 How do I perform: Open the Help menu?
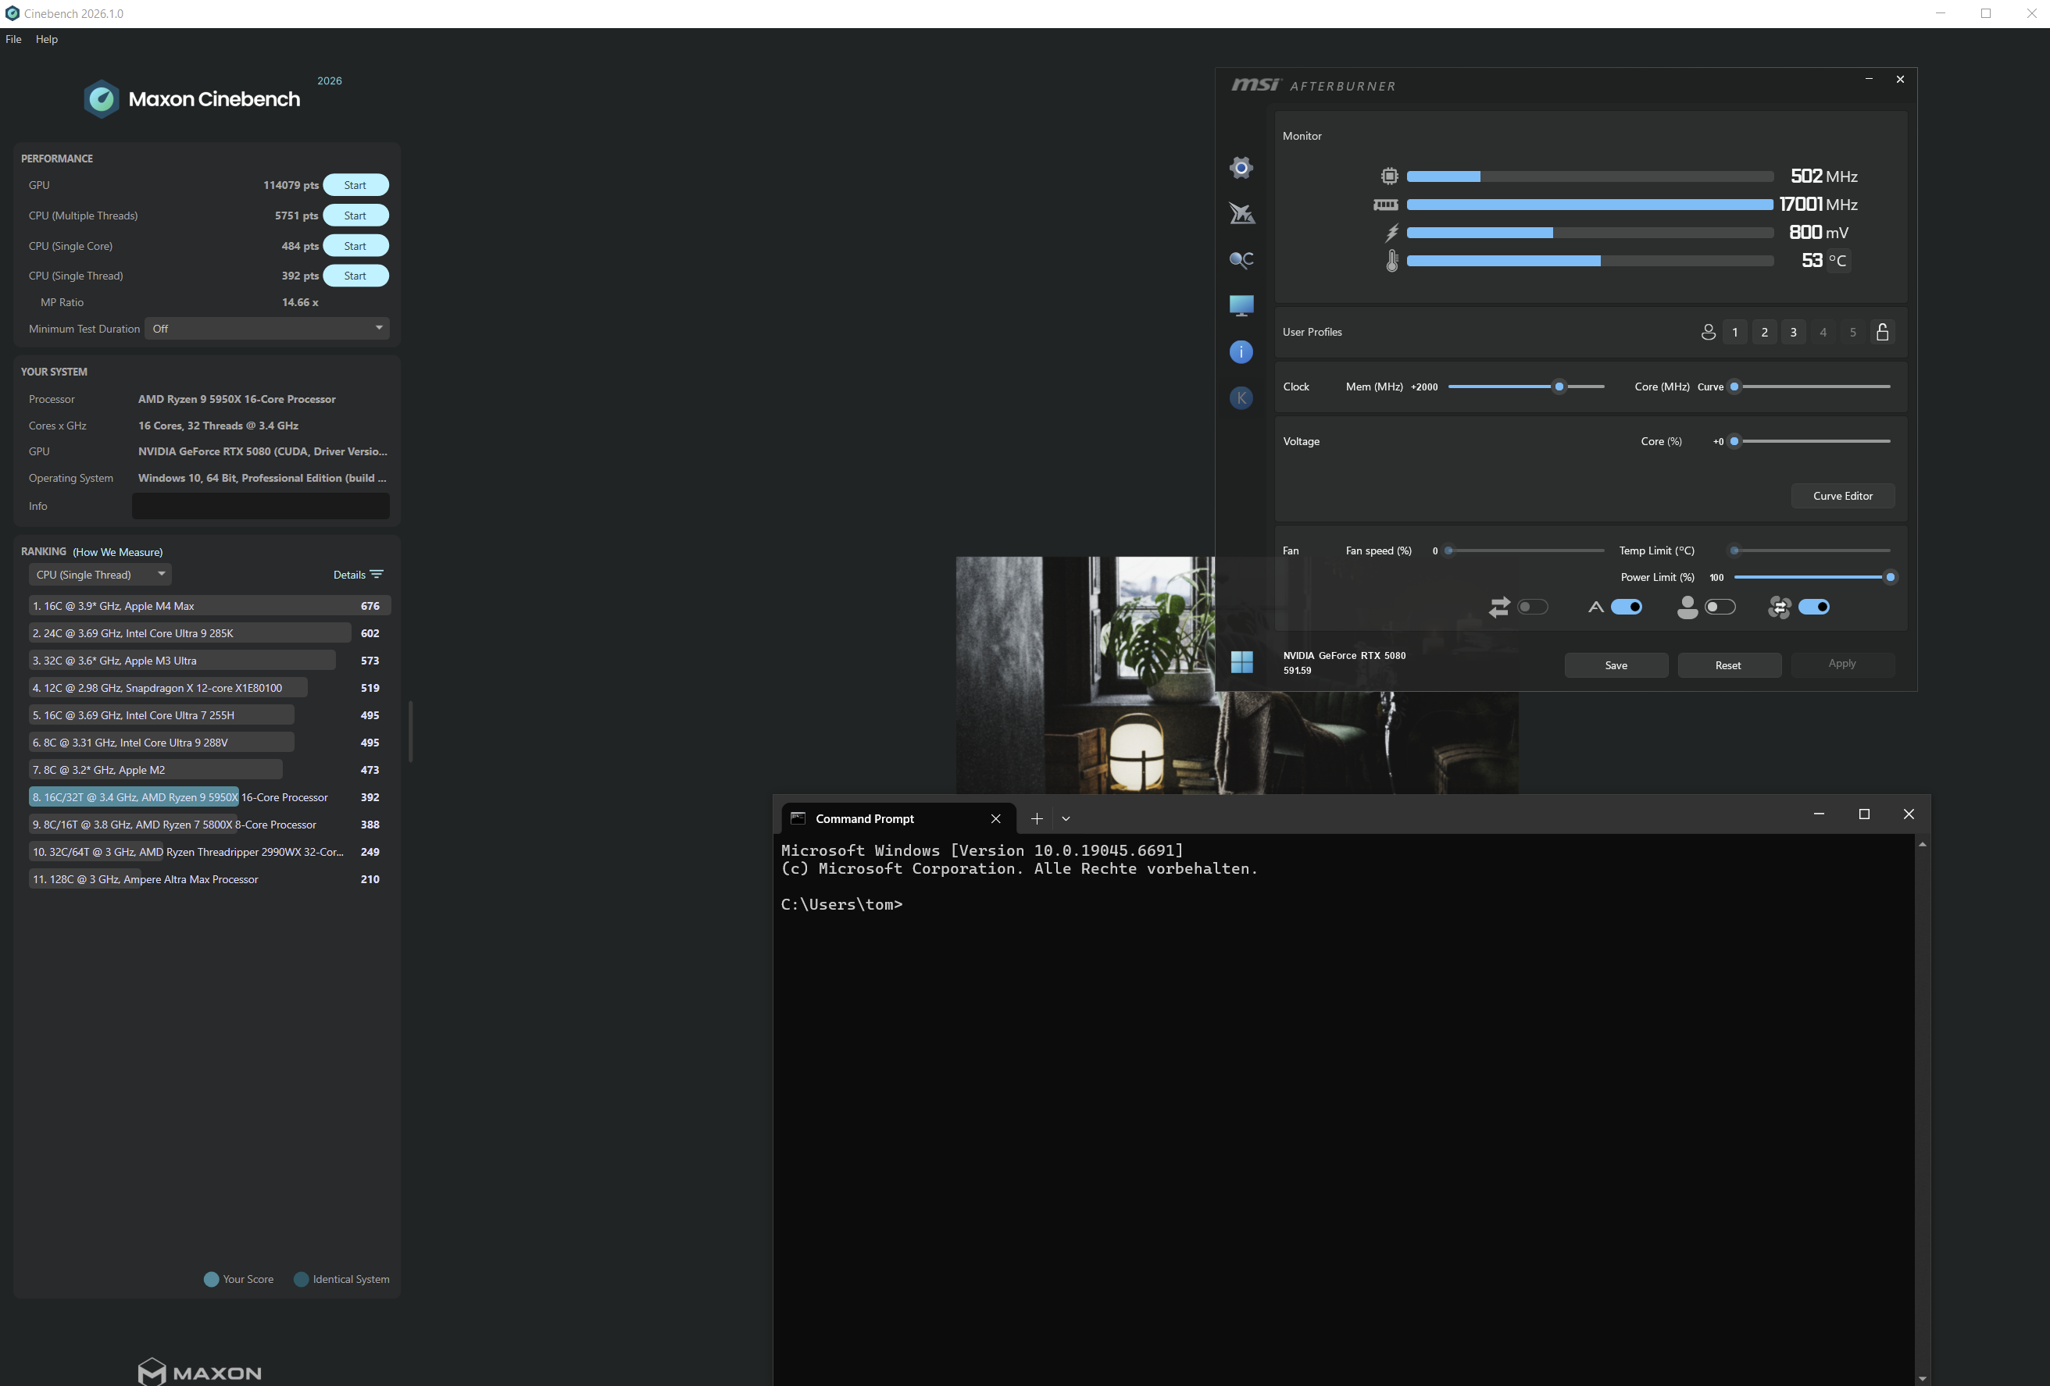pyautogui.click(x=47, y=39)
